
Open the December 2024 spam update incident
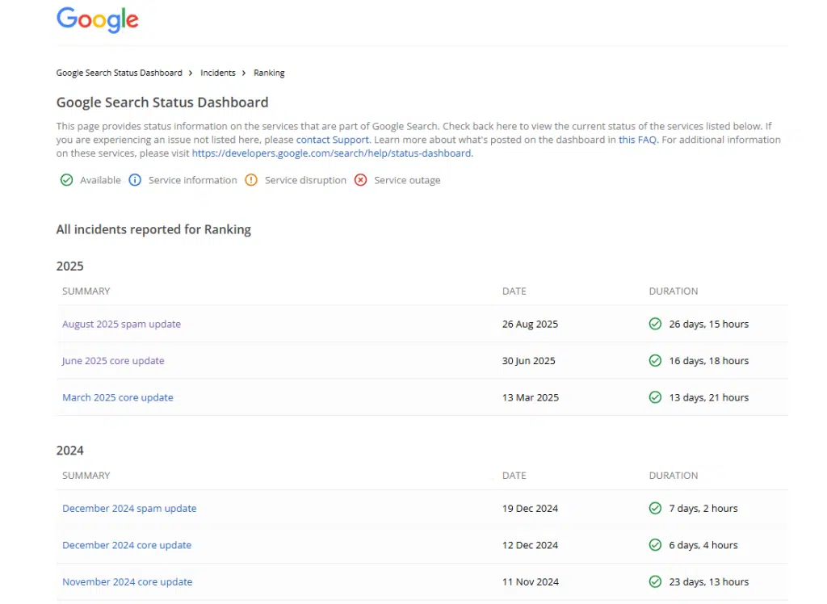[129, 509]
